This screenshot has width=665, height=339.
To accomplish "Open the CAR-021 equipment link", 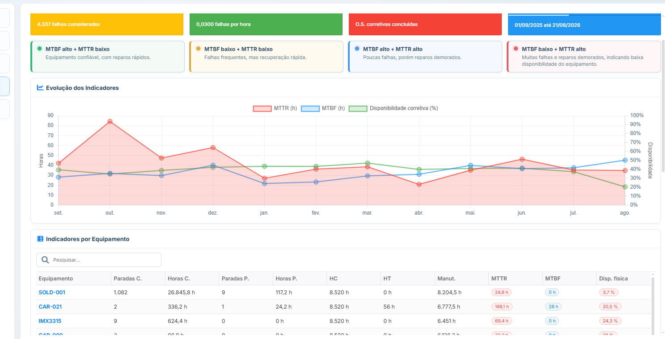I will tap(51, 307).
